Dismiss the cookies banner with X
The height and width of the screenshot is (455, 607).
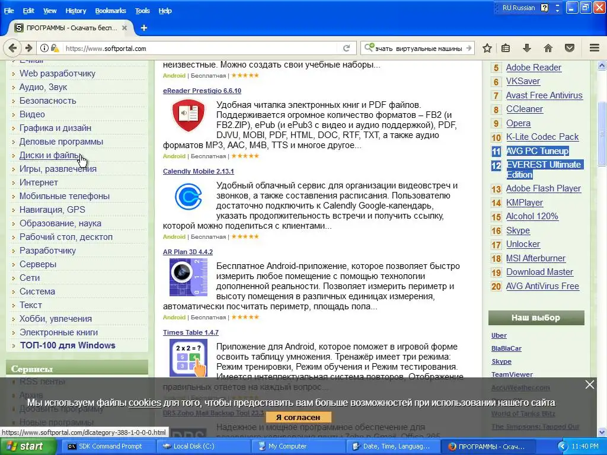point(590,384)
